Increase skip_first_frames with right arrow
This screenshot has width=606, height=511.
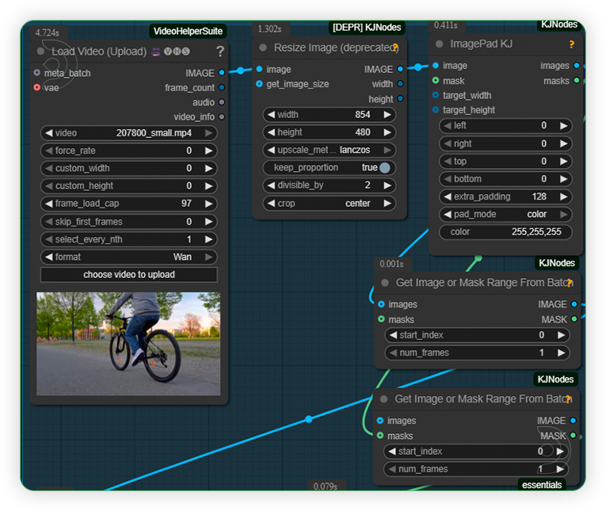[x=208, y=222]
